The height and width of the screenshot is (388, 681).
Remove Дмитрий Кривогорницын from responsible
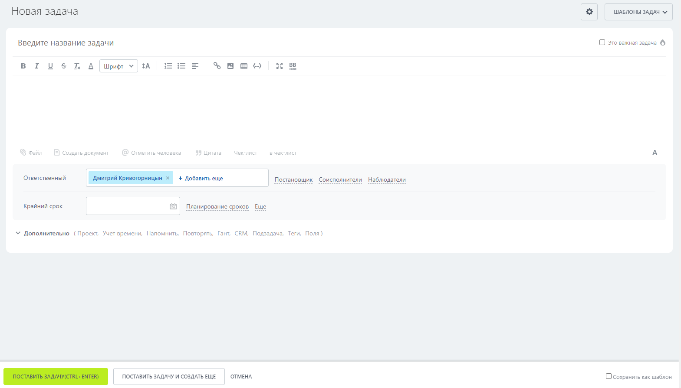168,178
